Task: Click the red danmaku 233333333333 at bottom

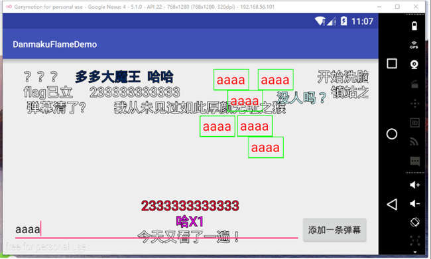Action: 190,206
